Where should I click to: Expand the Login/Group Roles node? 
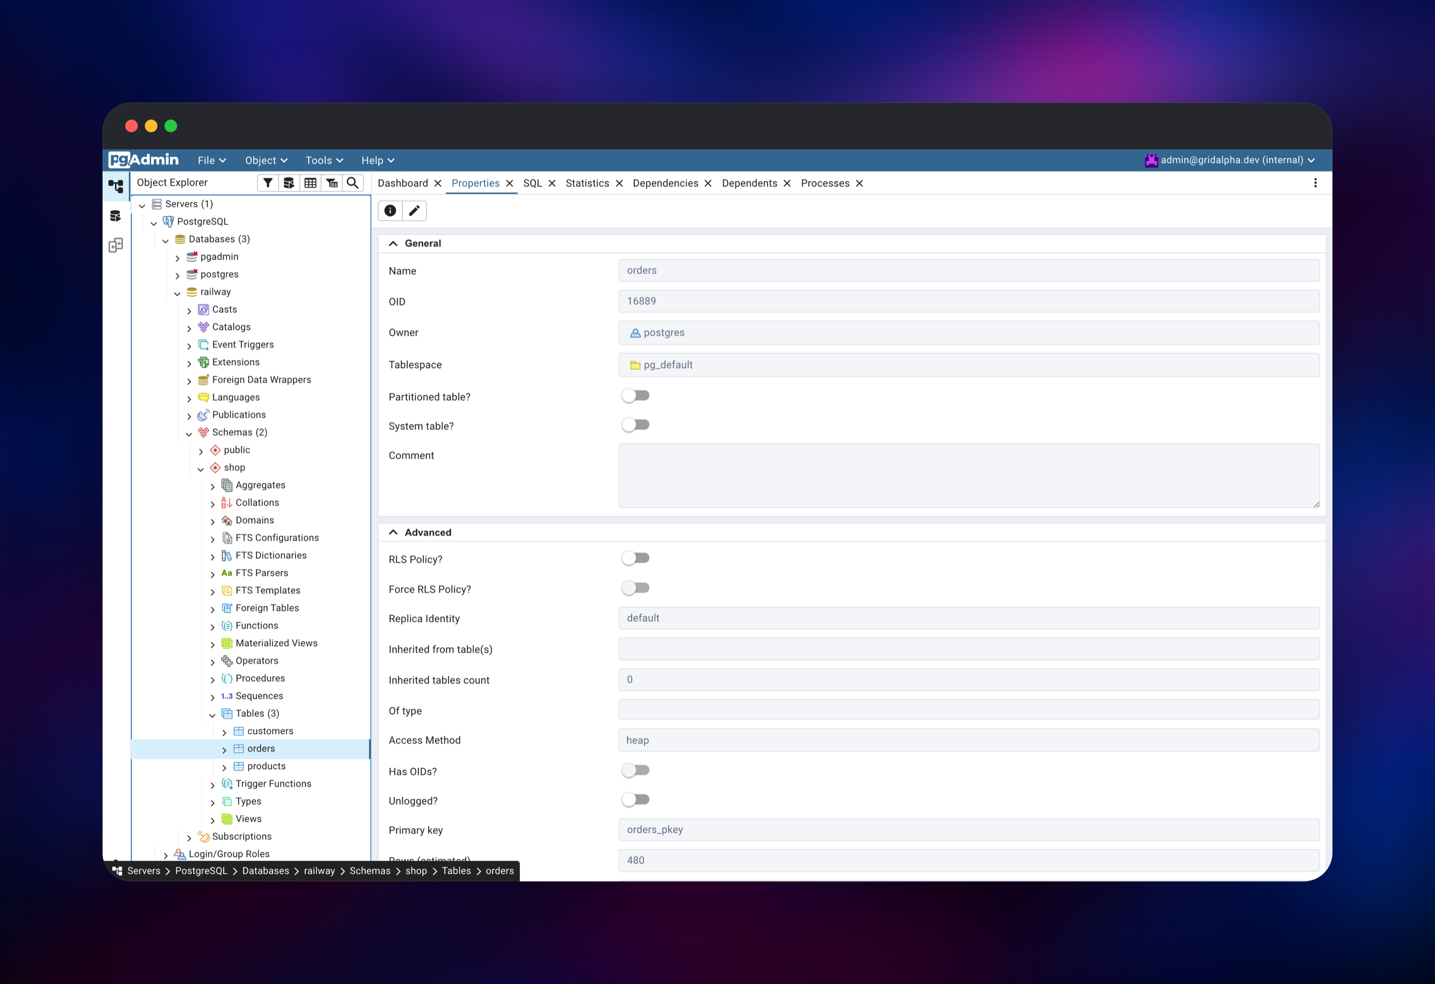(x=165, y=855)
